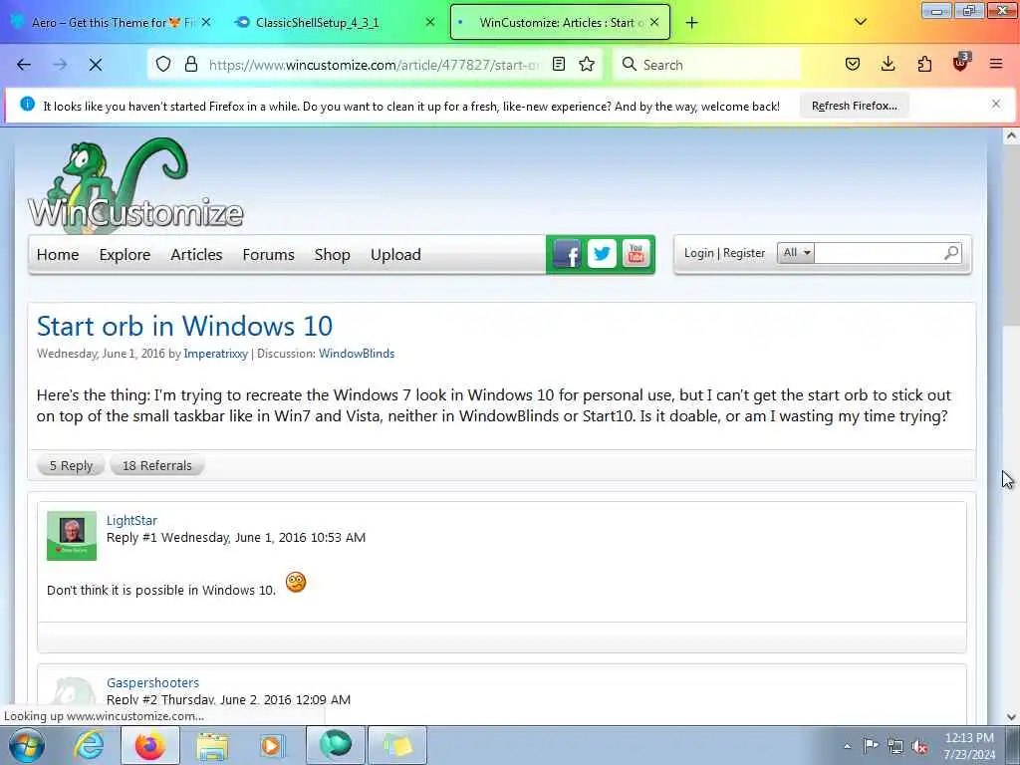
Task: Open the Shop menu item
Action: click(x=333, y=254)
